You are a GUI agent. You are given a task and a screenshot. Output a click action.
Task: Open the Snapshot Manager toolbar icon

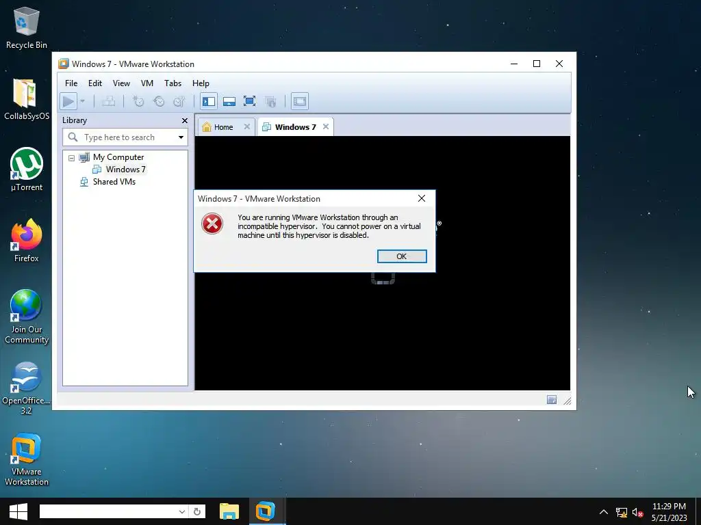(x=179, y=101)
